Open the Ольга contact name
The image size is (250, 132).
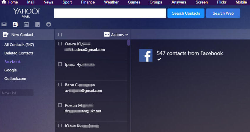pyautogui.click(x=78, y=44)
